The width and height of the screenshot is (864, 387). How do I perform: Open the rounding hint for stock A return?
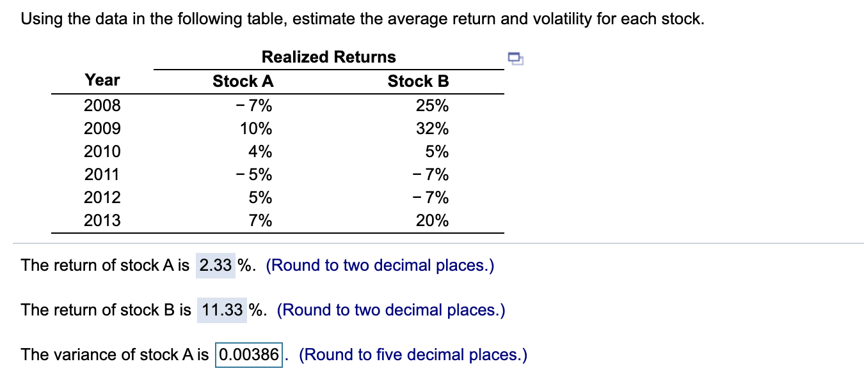tap(381, 265)
